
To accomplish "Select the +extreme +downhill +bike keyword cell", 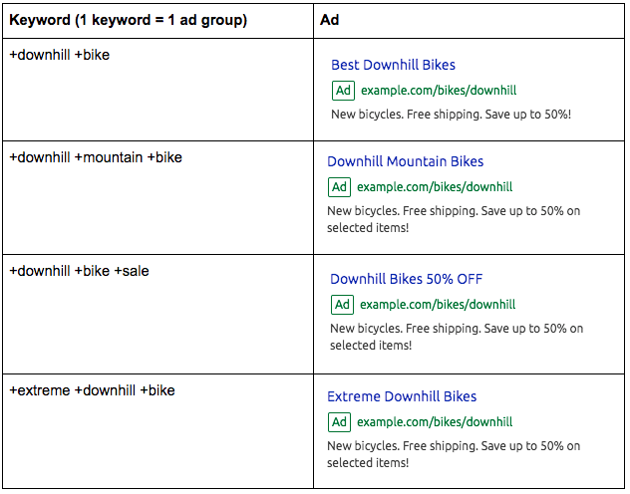I will pos(92,390).
